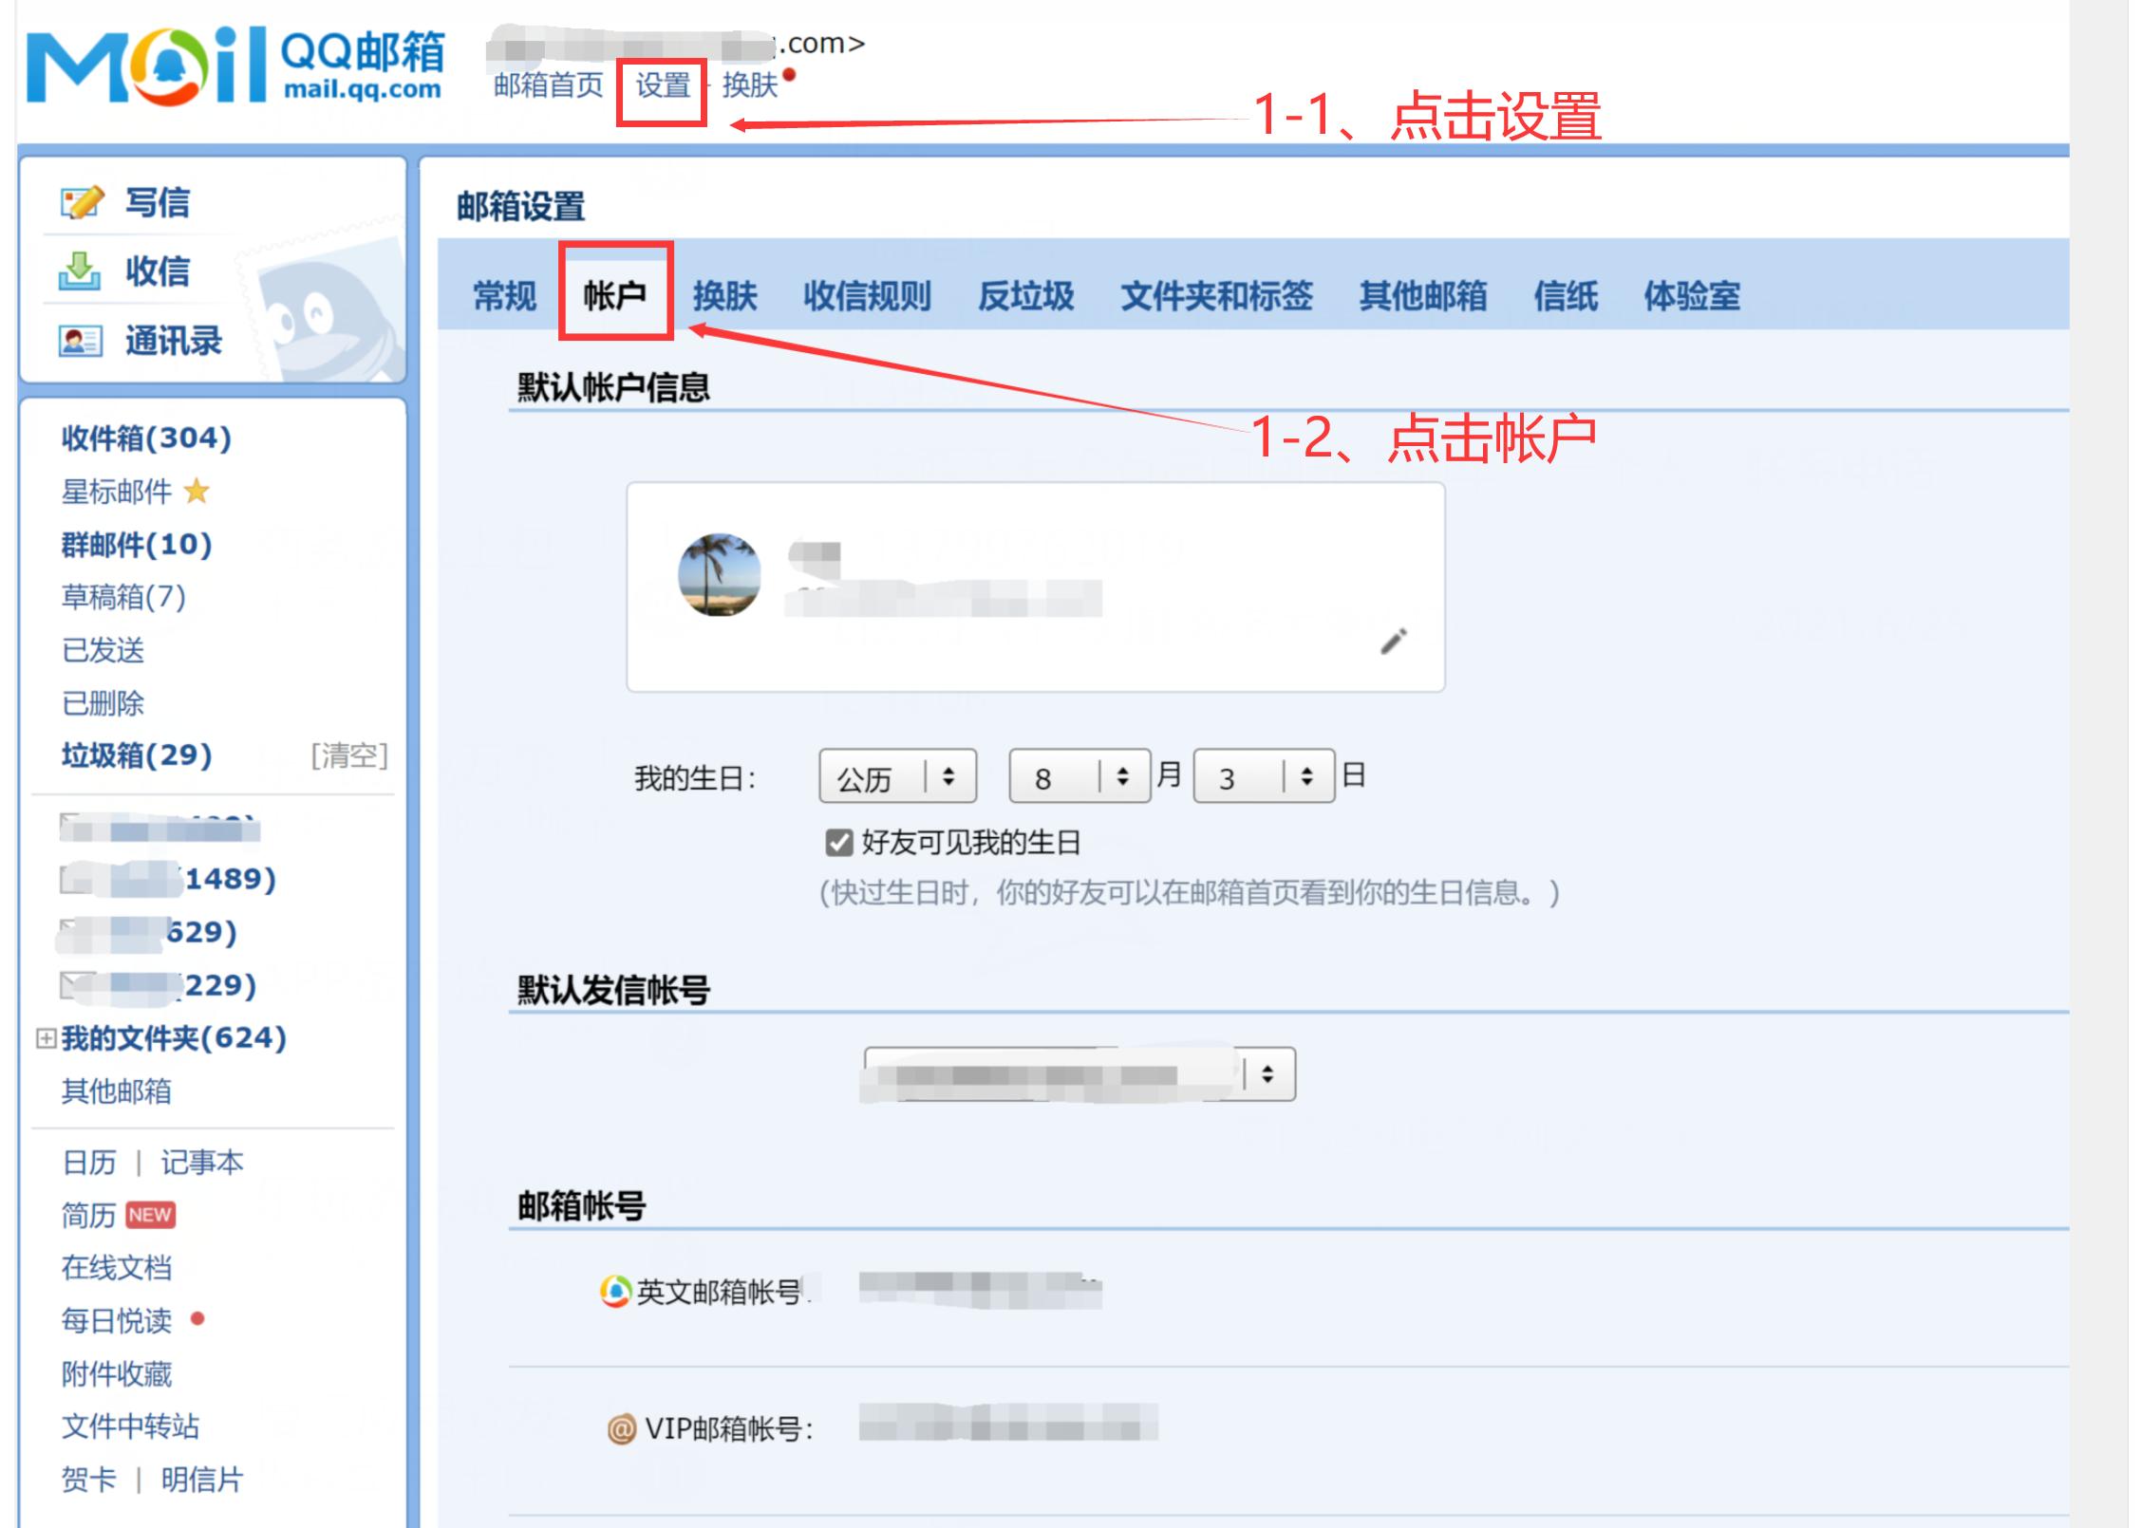Switch to the 反垃圾 settings tab
Screen dimensions: 2140x1528
tap(1025, 296)
